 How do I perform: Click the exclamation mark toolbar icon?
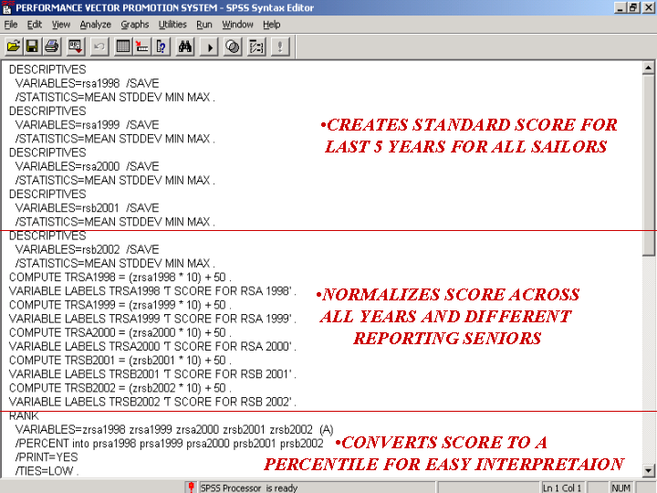point(280,47)
